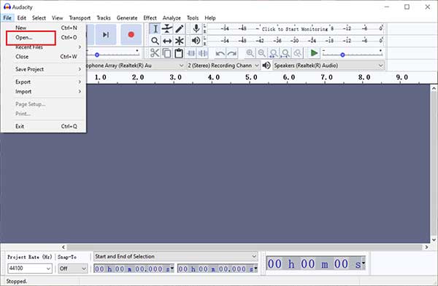Click the Undo arrow icon
Image resolution: width=438 pixels, height=286 pixels.
click(x=220, y=53)
